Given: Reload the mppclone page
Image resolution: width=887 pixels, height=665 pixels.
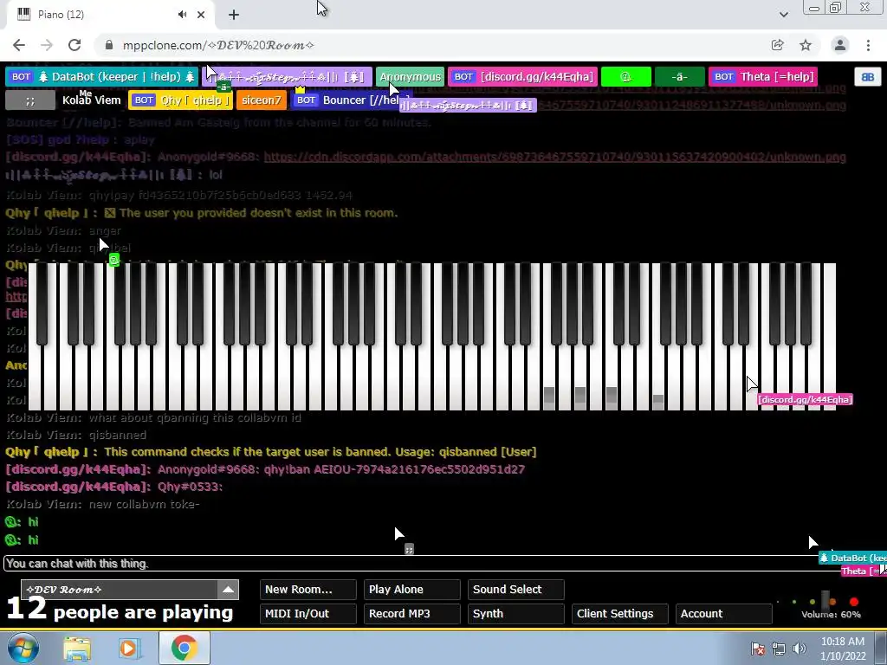Looking at the screenshot, I should point(74,45).
